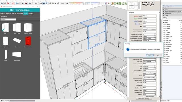Open the Камера menu
The height and width of the screenshot is (102, 182).
pyautogui.click(x=11, y=1)
